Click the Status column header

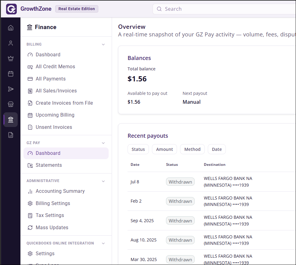tap(172, 165)
